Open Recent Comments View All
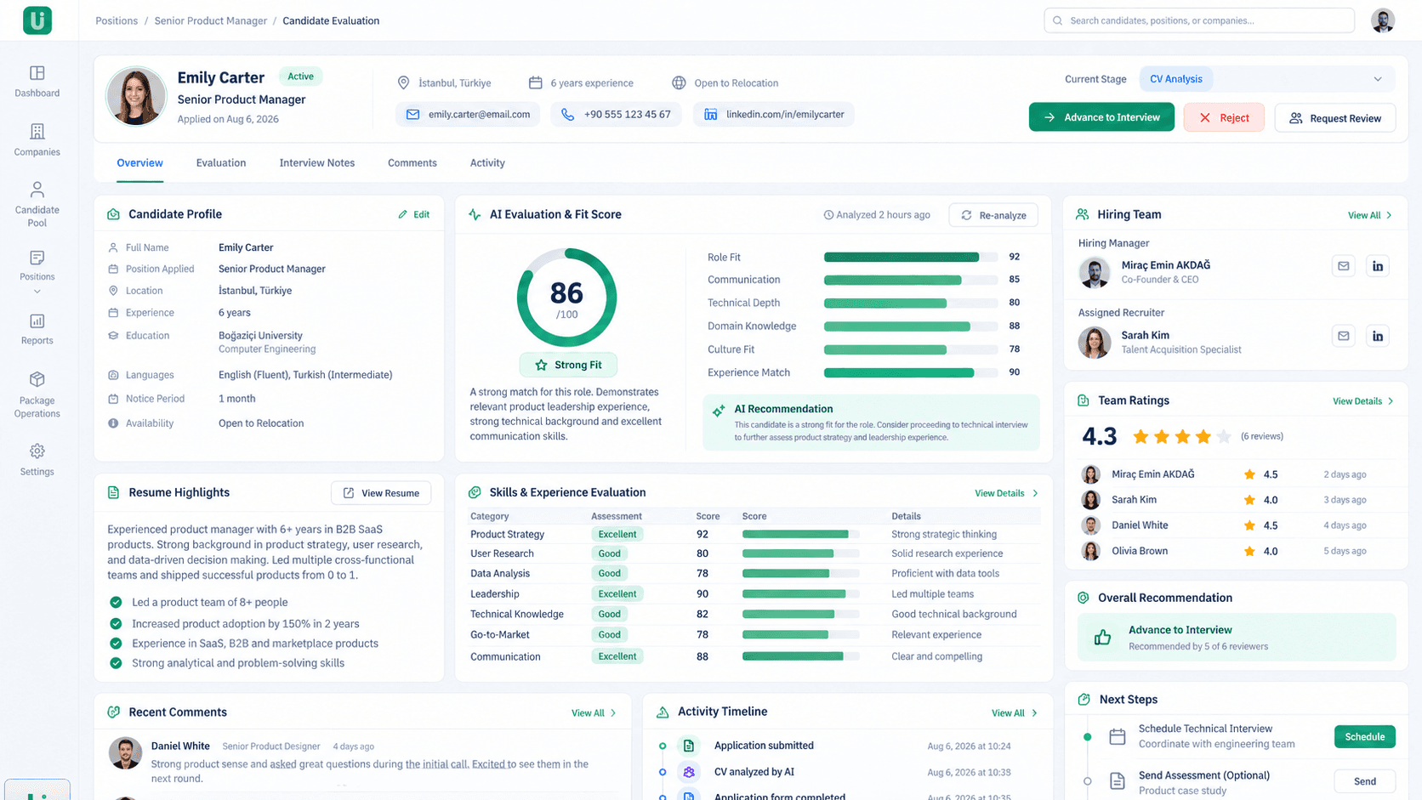 click(594, 713)
